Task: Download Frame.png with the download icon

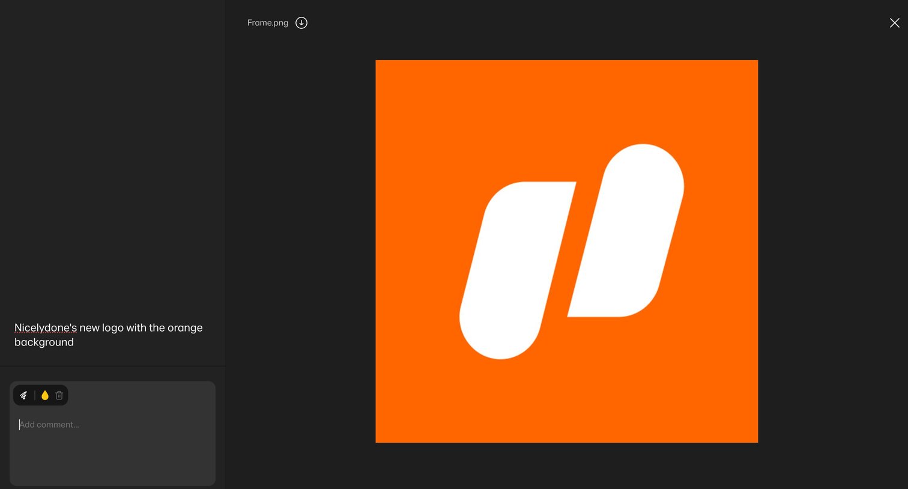Action: coord(301,23)
